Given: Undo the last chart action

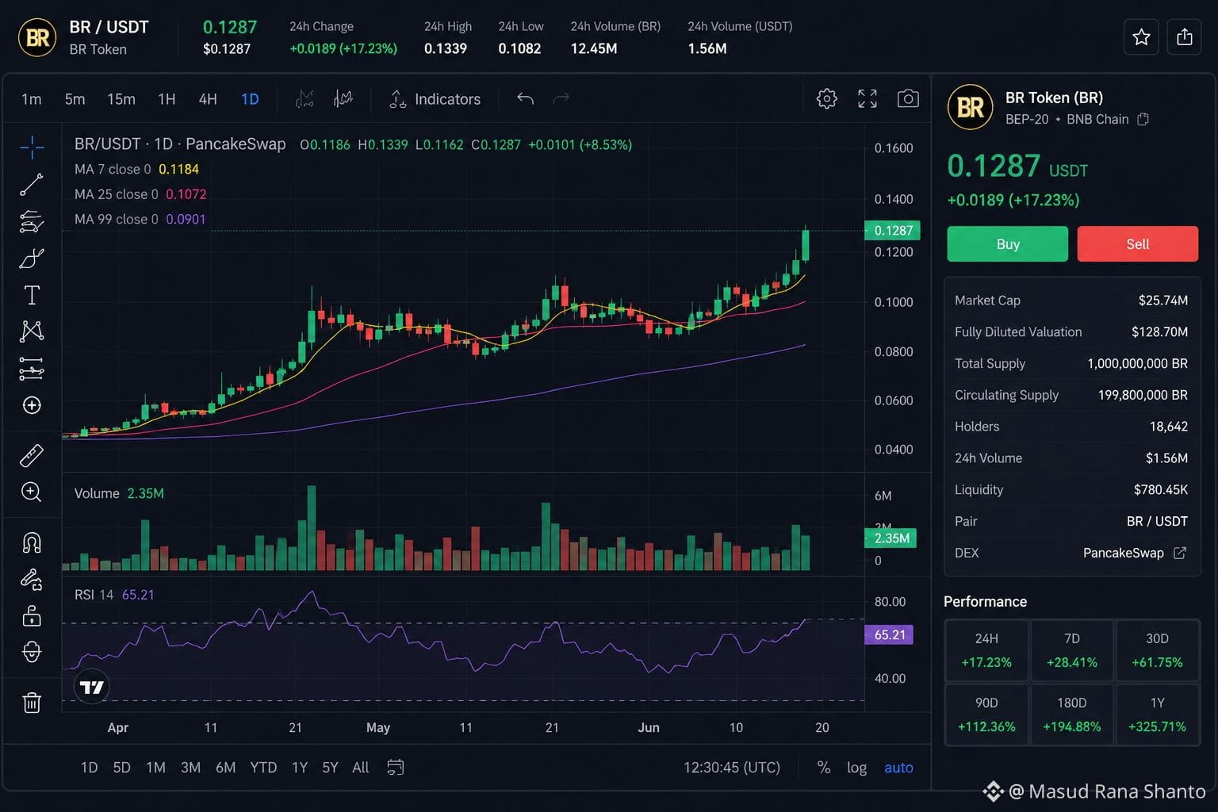Looking at the screenshot, I should tap(525, 98).
